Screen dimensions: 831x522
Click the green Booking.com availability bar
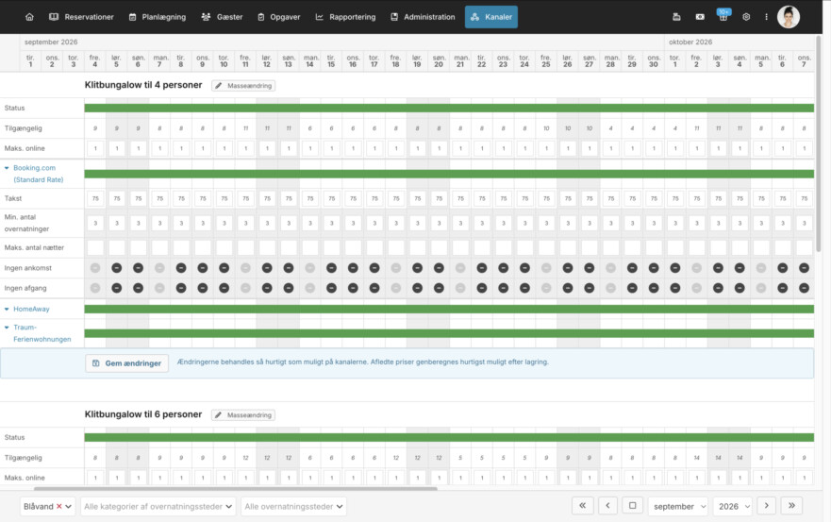(x=449, y=174)
